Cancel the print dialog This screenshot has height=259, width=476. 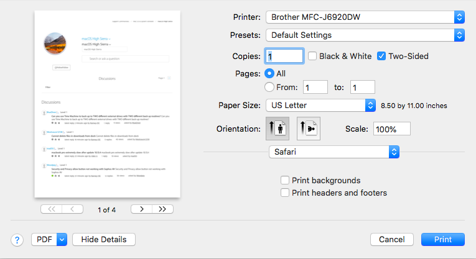coord(391,240)
